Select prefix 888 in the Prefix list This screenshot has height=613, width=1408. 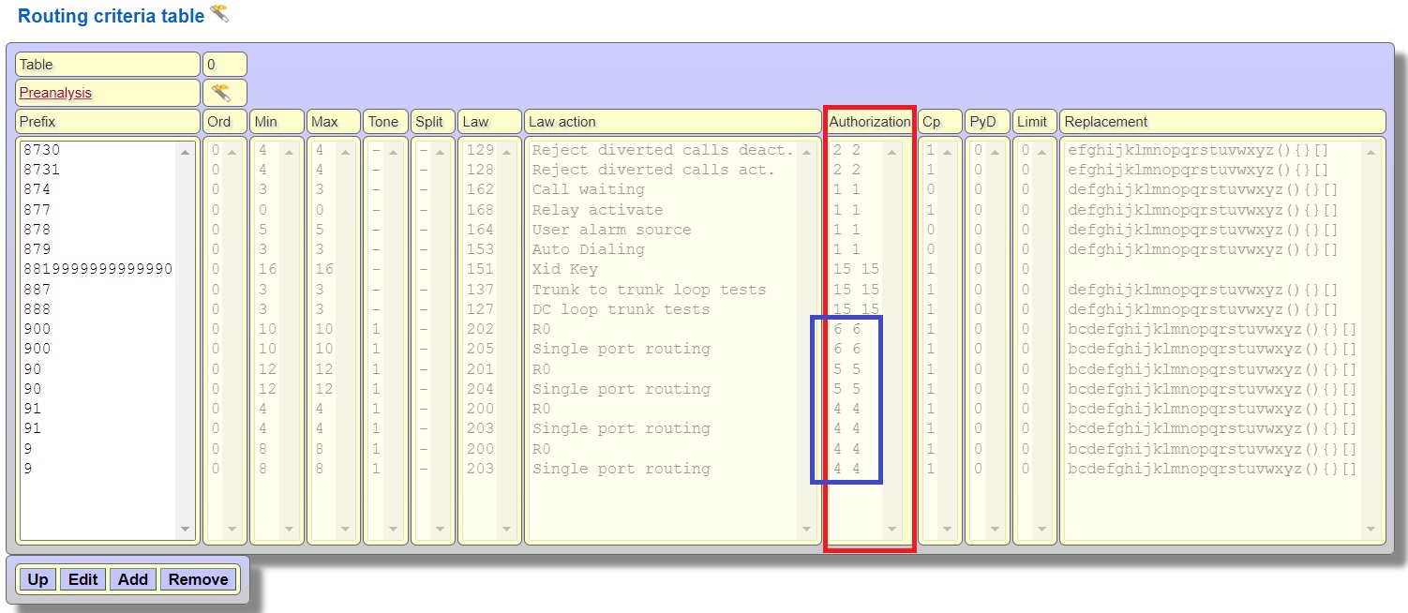(x=37, y=309)
